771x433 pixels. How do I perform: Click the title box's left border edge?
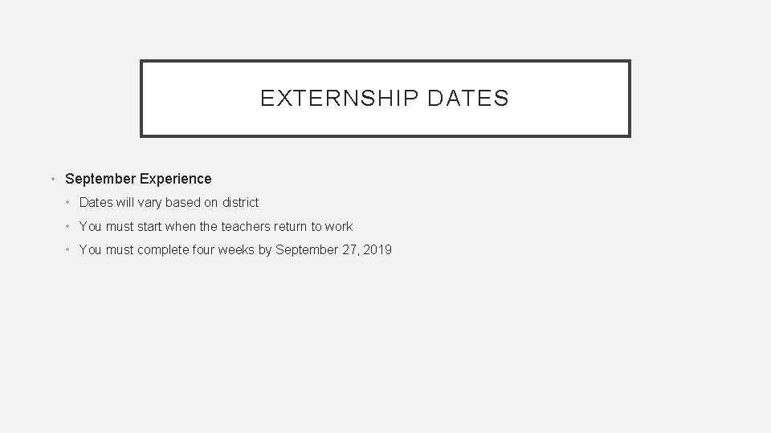[141, 99]
